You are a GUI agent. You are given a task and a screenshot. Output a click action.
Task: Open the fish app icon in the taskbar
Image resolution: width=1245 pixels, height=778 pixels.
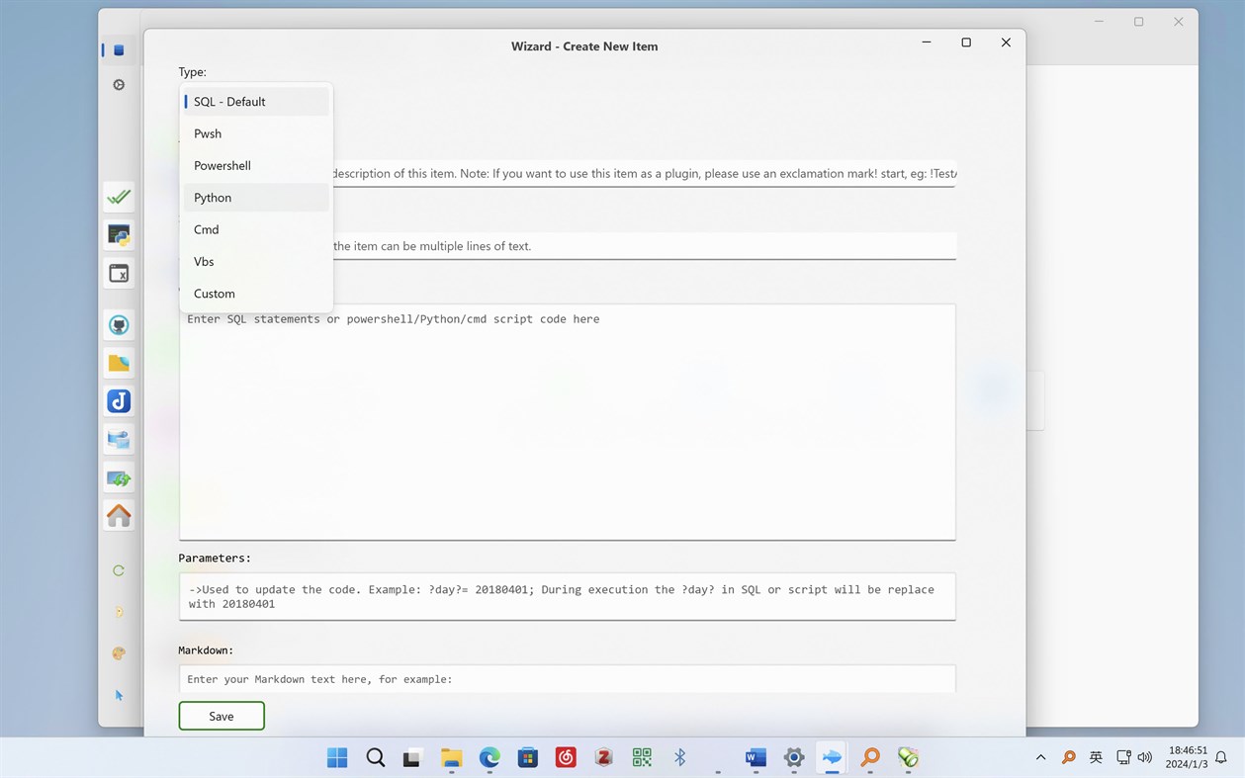(x=831, y=756)
